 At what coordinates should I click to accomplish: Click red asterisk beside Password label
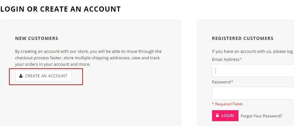(x=232, y=82)
